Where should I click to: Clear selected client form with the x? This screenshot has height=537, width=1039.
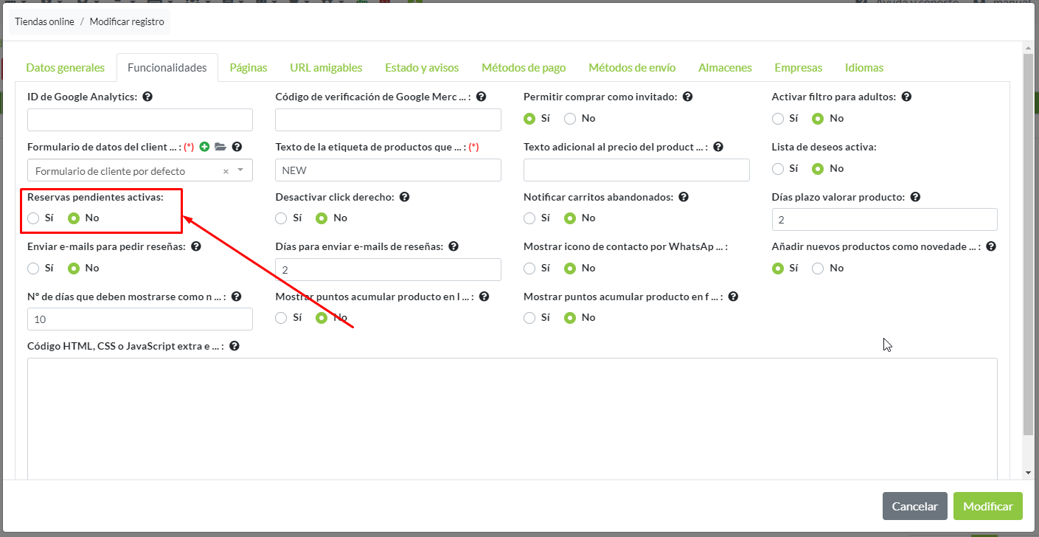pyautogui.click(x=227, y=170)
